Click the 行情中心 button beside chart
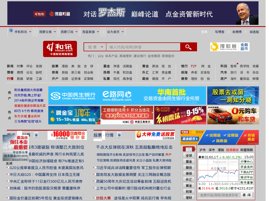Viewport: 269px width, 201px height. (x=246, y=161)
